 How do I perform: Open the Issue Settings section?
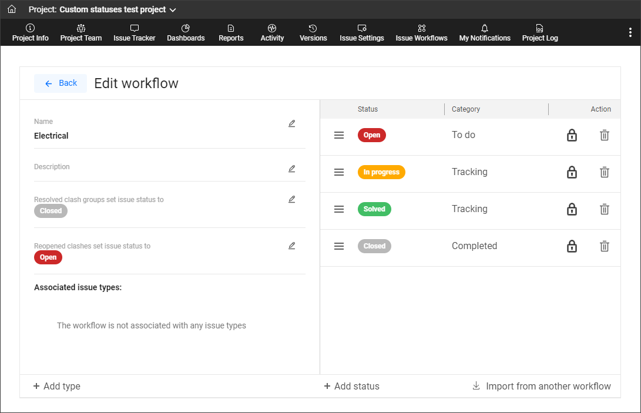click(362, 33)
